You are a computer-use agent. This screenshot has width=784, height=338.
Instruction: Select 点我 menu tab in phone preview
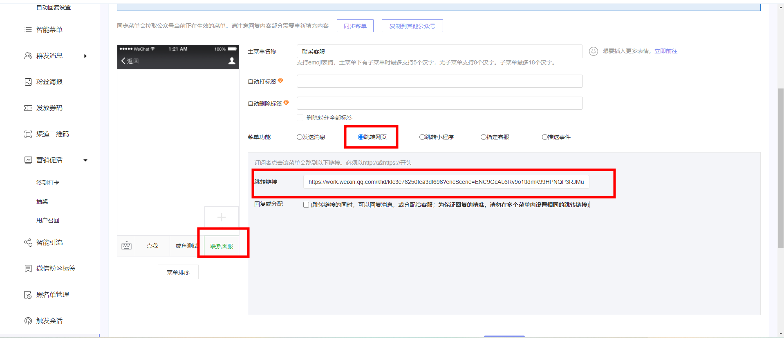click(x=152, y=246)
